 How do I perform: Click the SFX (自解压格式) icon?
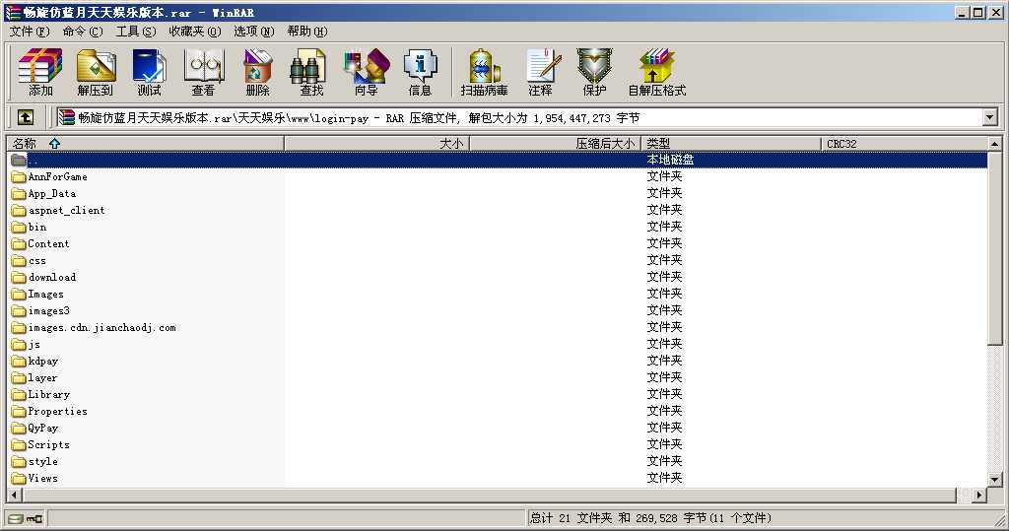657,72
